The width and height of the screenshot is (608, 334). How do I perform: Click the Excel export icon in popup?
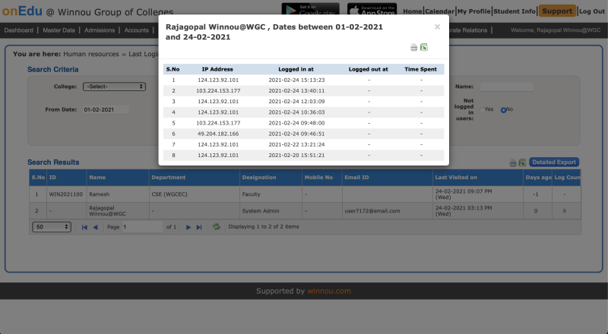click(424, 47)
